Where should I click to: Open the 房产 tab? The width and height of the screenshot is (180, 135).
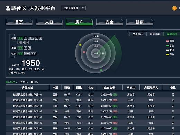(x=79, y=22)
